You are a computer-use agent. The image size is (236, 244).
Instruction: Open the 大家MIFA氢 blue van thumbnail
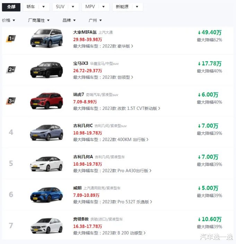pyautogui.click(x=46, y=38)
